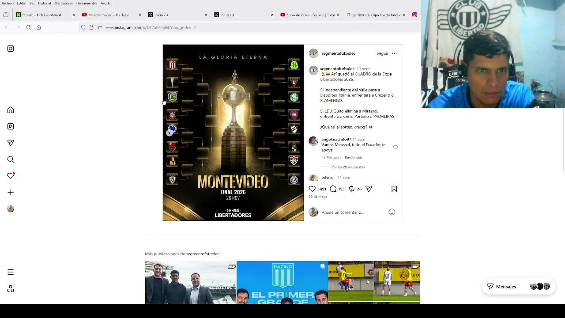Open the Marcadores menu

click(x=64, y=3)
